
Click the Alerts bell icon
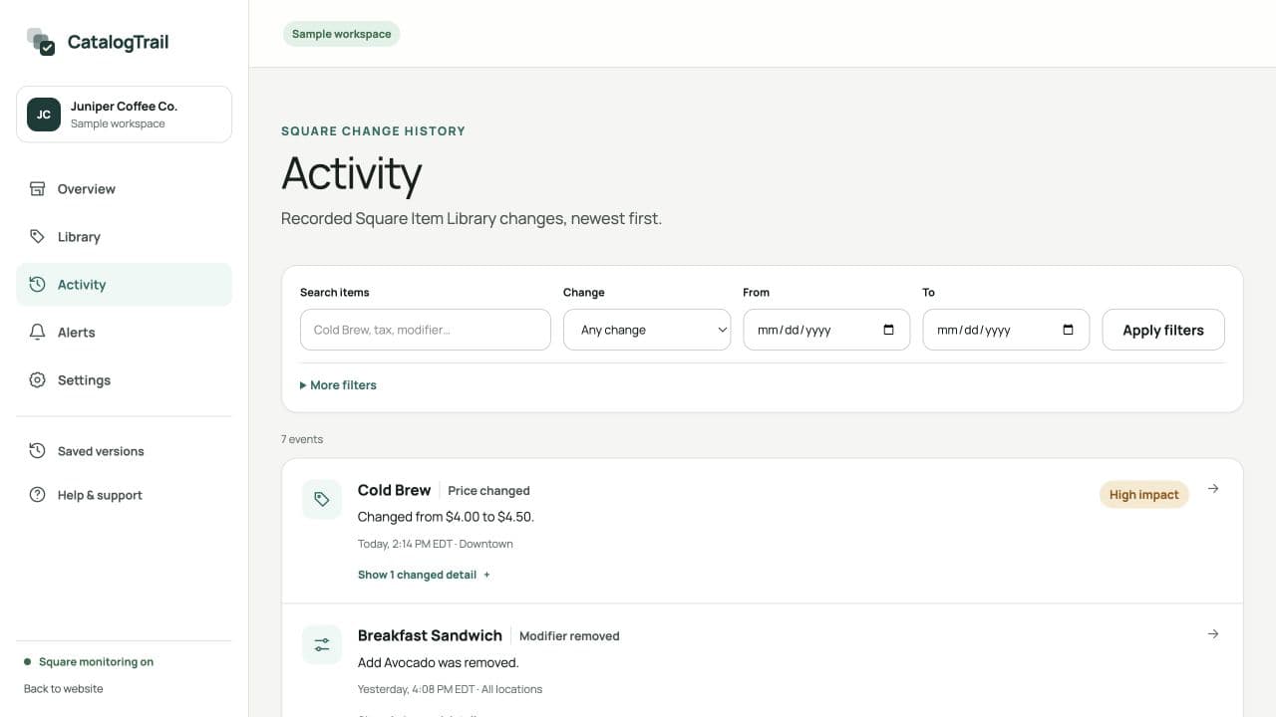tap(37, 333)
